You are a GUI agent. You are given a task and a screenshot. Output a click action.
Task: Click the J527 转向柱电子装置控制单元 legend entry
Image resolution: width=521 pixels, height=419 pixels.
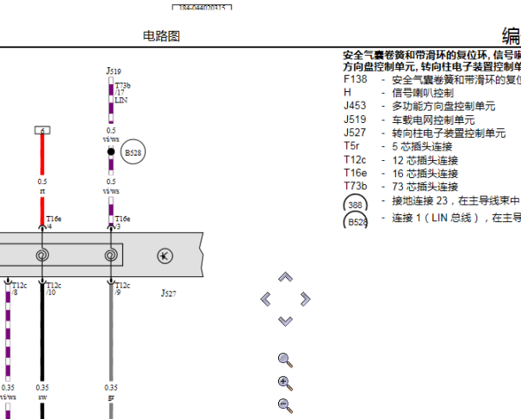point(425,132)
